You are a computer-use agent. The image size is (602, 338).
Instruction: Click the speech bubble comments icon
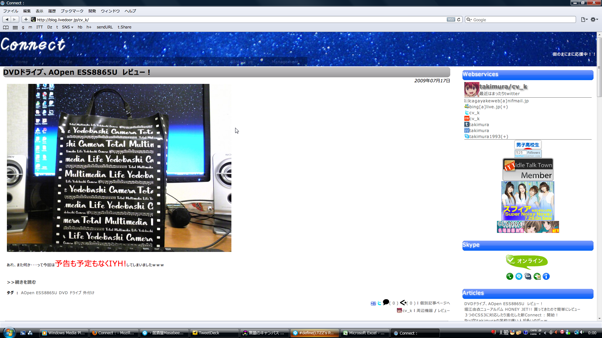click(x=386, y=302)
